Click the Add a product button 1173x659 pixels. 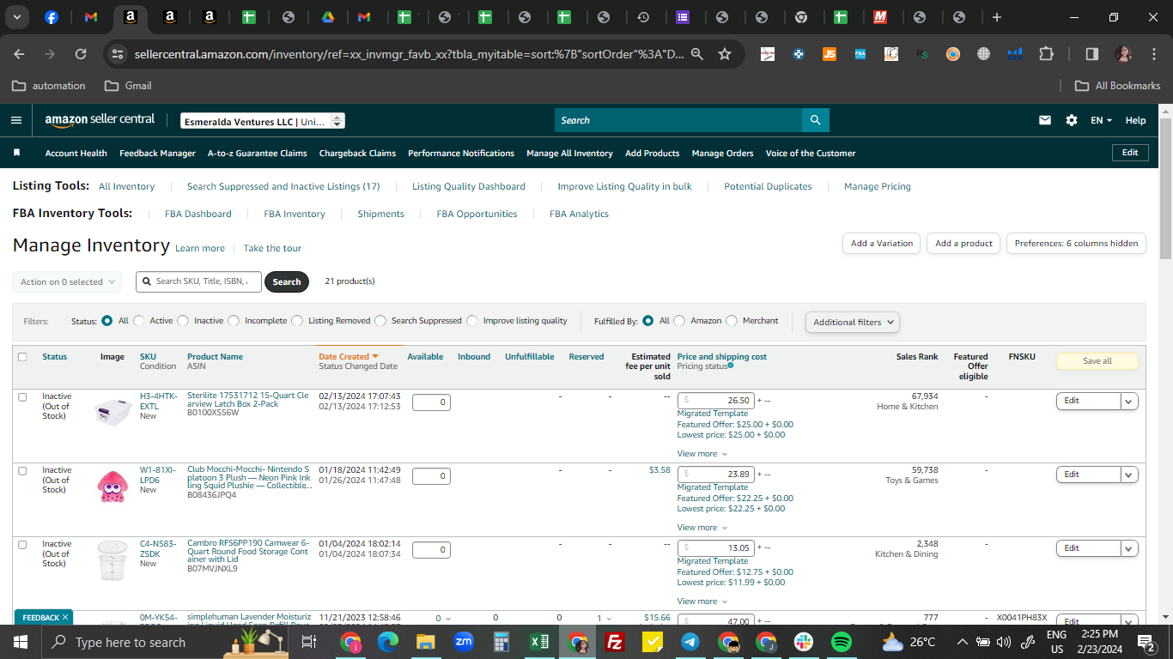(963, 244)
